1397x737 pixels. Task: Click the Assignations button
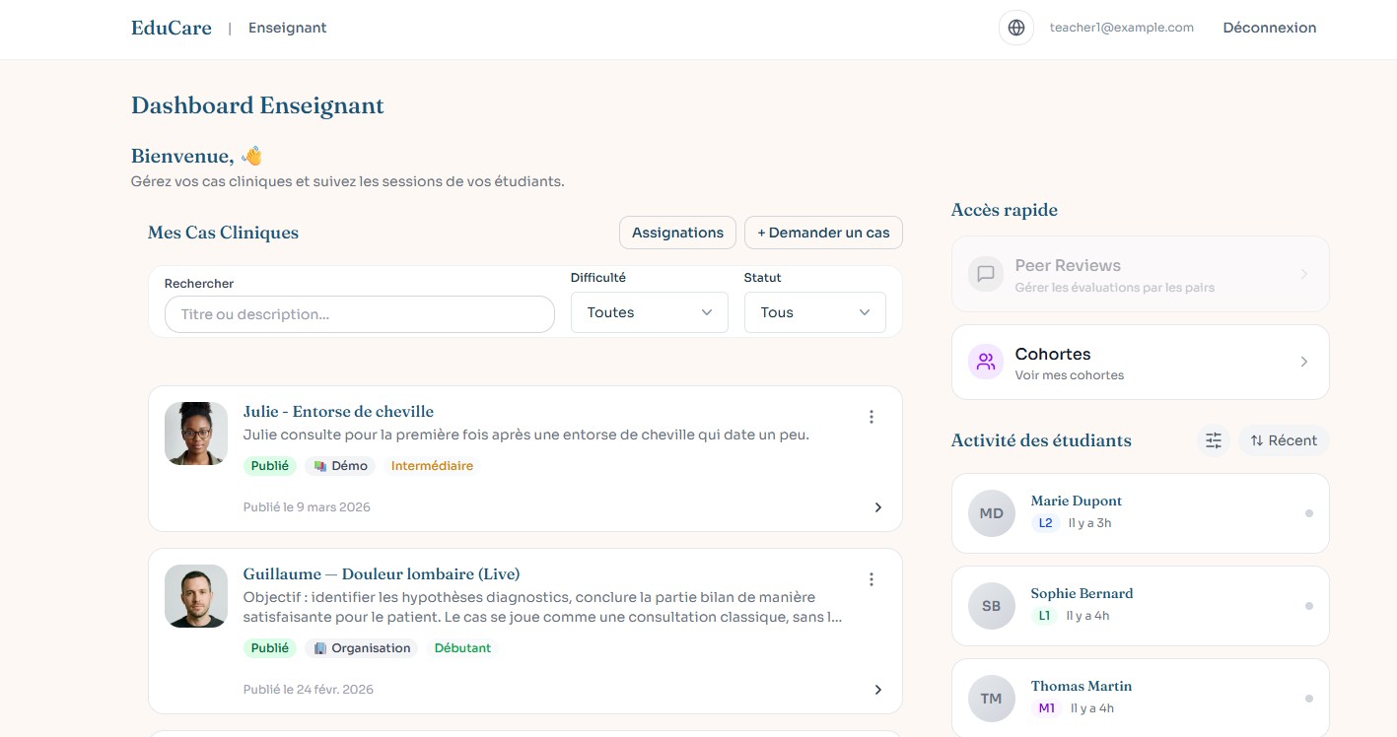677,233
